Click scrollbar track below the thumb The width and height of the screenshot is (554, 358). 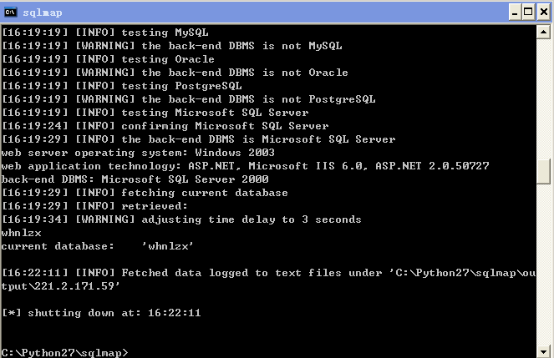click(543, 265)
